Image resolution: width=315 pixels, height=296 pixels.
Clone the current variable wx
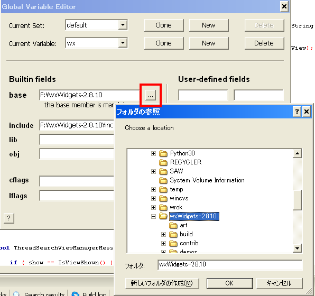click(x=164, y=43)
